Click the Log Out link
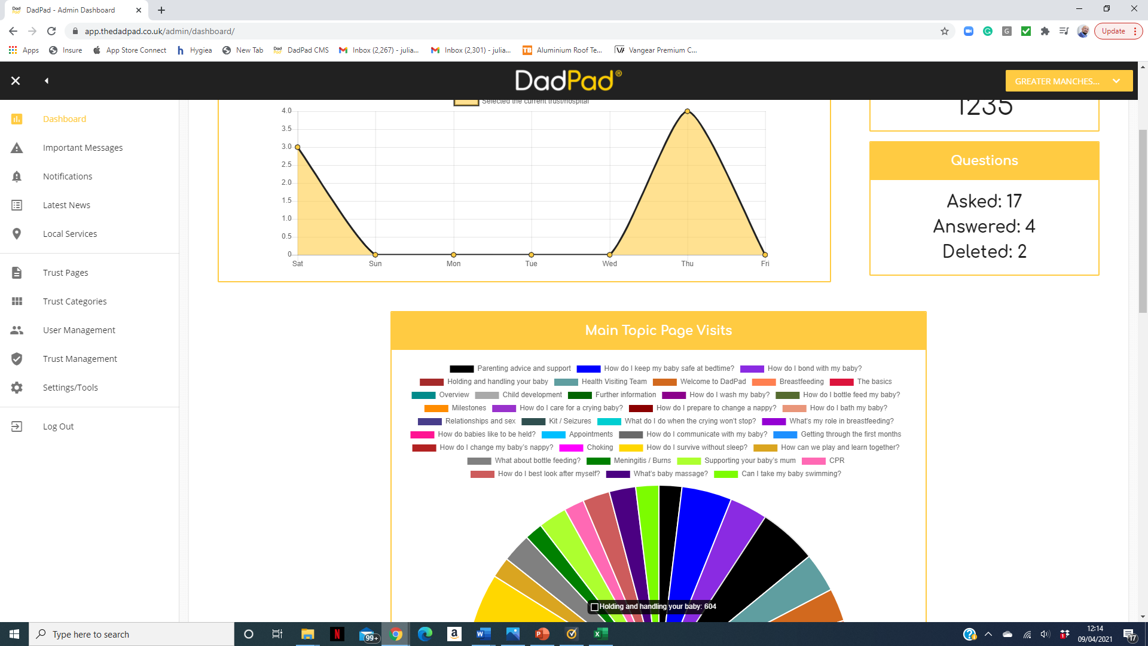Viewport: 1148px width, 646px height. tap(58, 426)
